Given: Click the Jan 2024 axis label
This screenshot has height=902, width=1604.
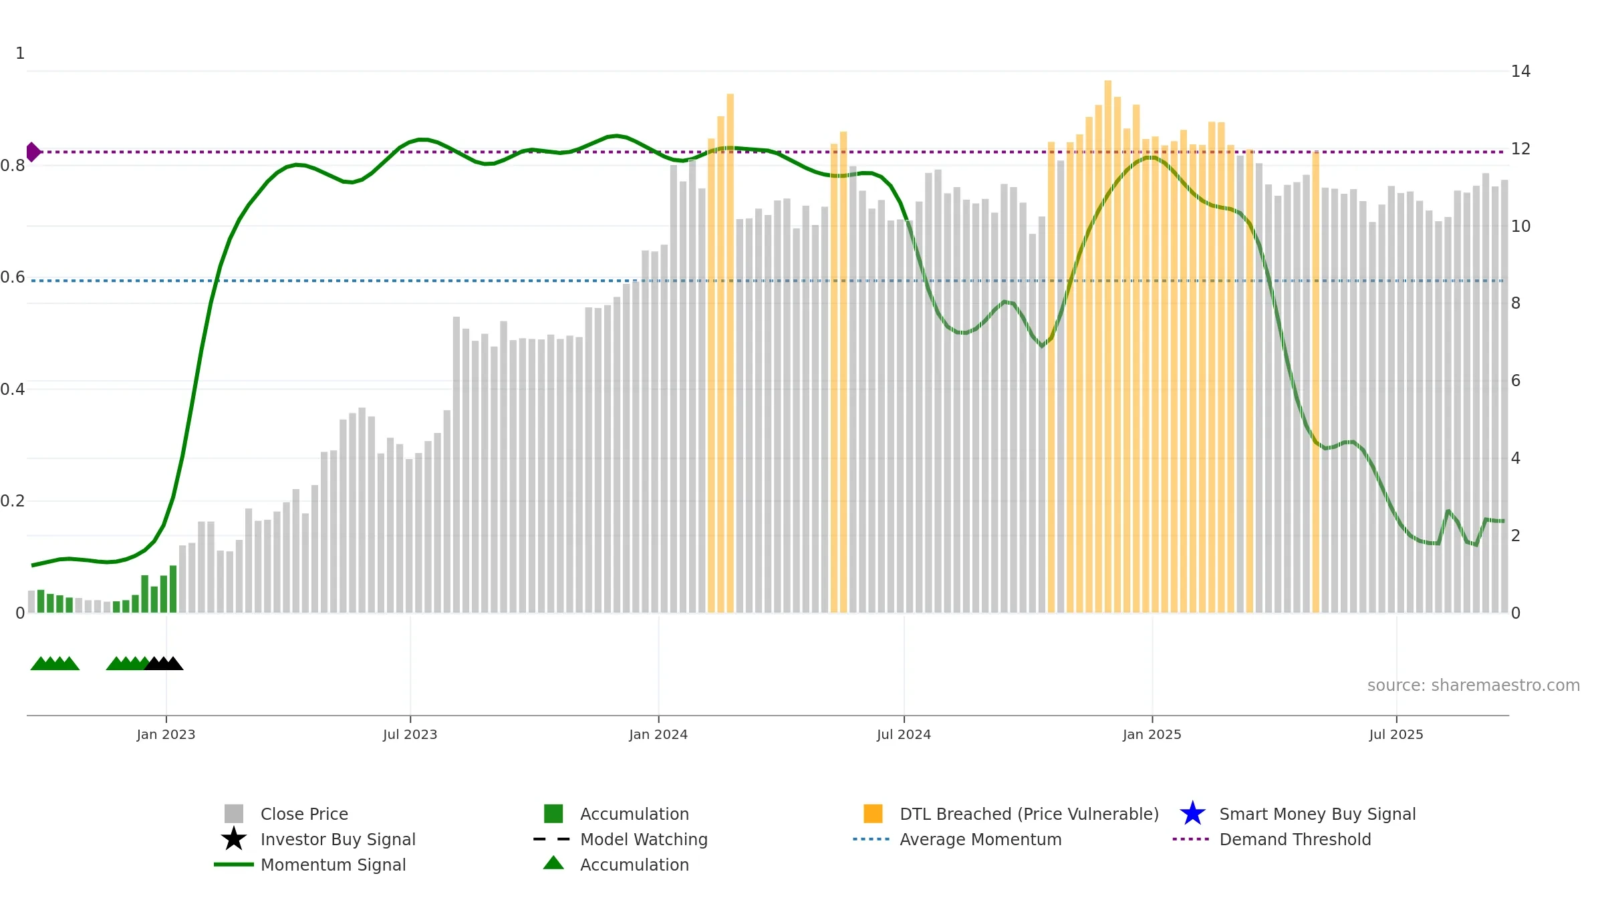Looking at the screenshot, I should pyautogui.click(x=658, y=734).
